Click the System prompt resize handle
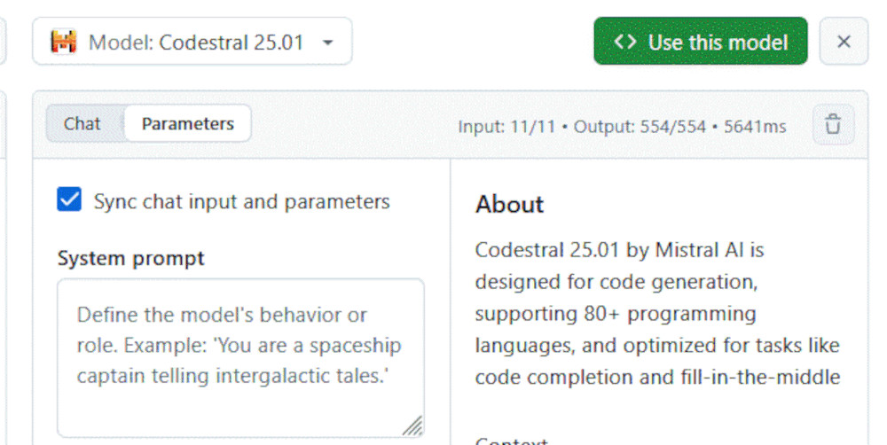Viewport: 887px width, 445px height. point(412,426)
